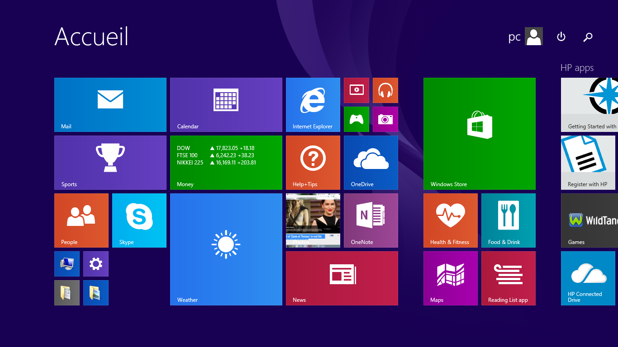
Task: Open the Calendar tile
Action: [x=226, y=105]
